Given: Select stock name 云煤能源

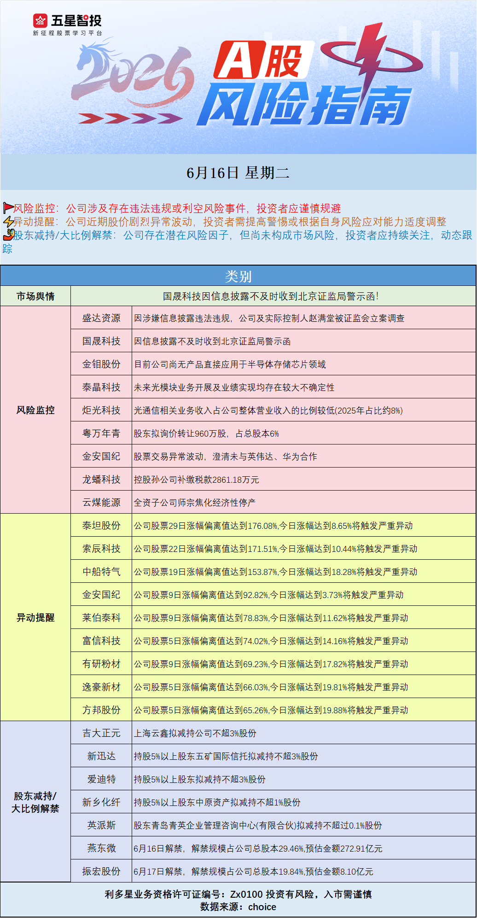Looking at the screenshot, I should tap(101, 503).
